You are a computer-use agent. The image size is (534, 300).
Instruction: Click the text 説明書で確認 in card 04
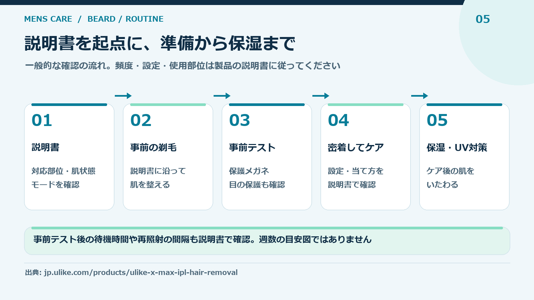[x=352, y=185]
